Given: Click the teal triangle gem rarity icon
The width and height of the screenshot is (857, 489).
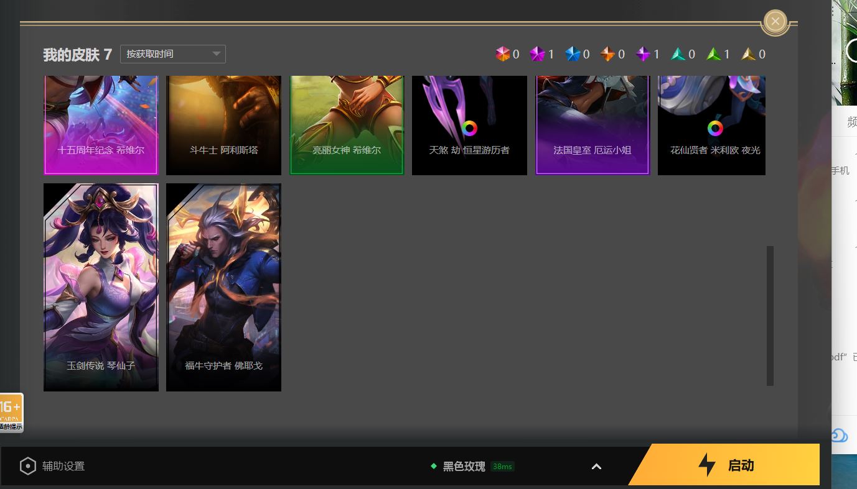Looking at the screenshot, I should [678, 55].
